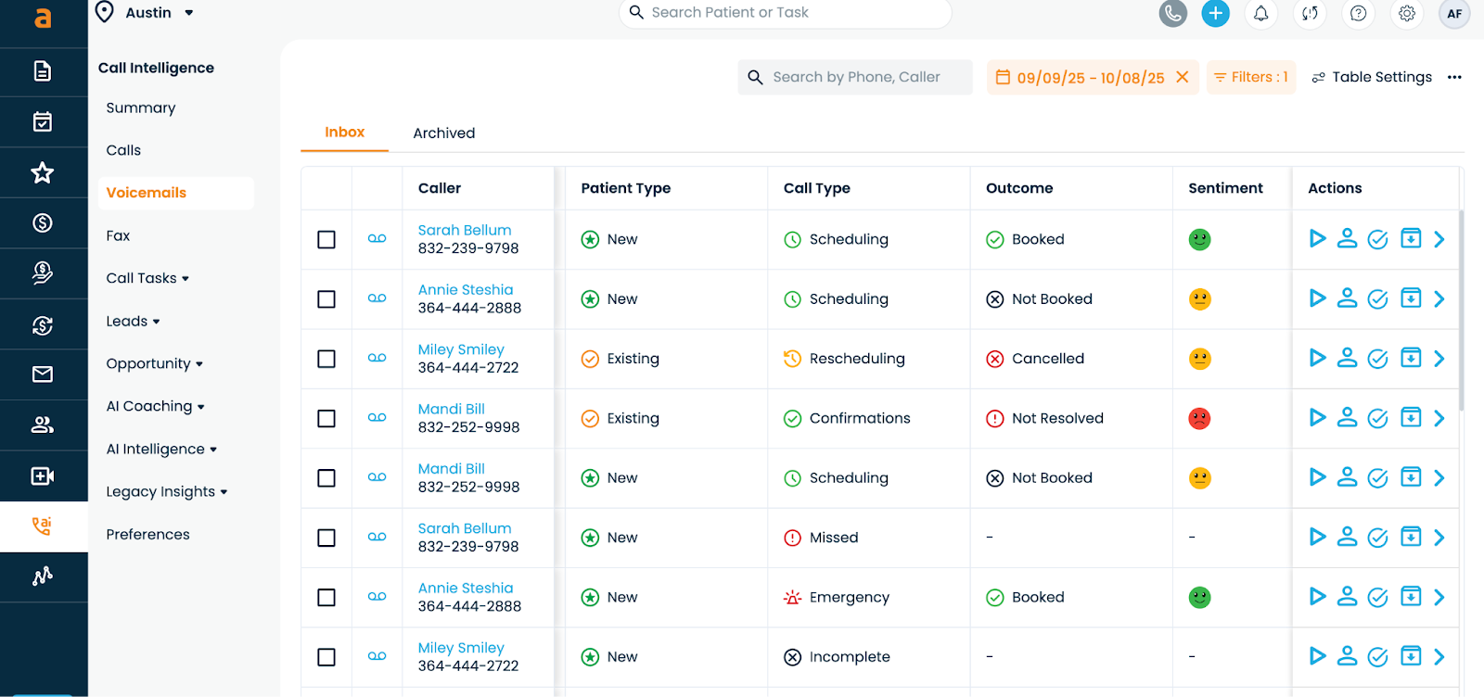Screen dimensions: 1484x697
Task: Open the settings gear icon
Action: 1407,13
